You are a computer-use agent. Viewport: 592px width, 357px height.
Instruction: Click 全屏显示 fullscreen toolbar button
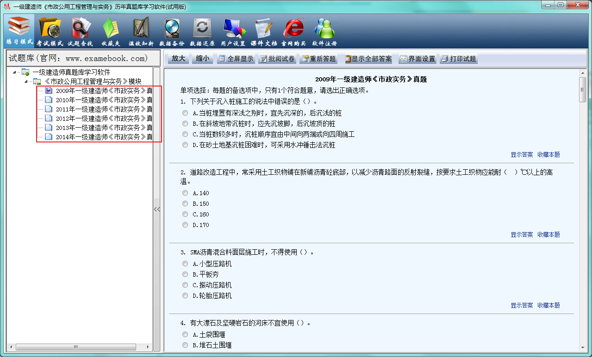tap(236, 59)
